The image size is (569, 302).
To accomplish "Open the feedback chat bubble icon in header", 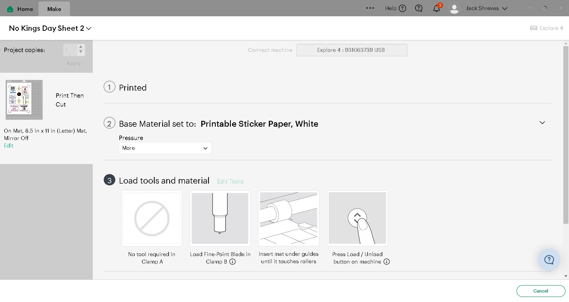I will pyautogui.click(x=419, y=8).
